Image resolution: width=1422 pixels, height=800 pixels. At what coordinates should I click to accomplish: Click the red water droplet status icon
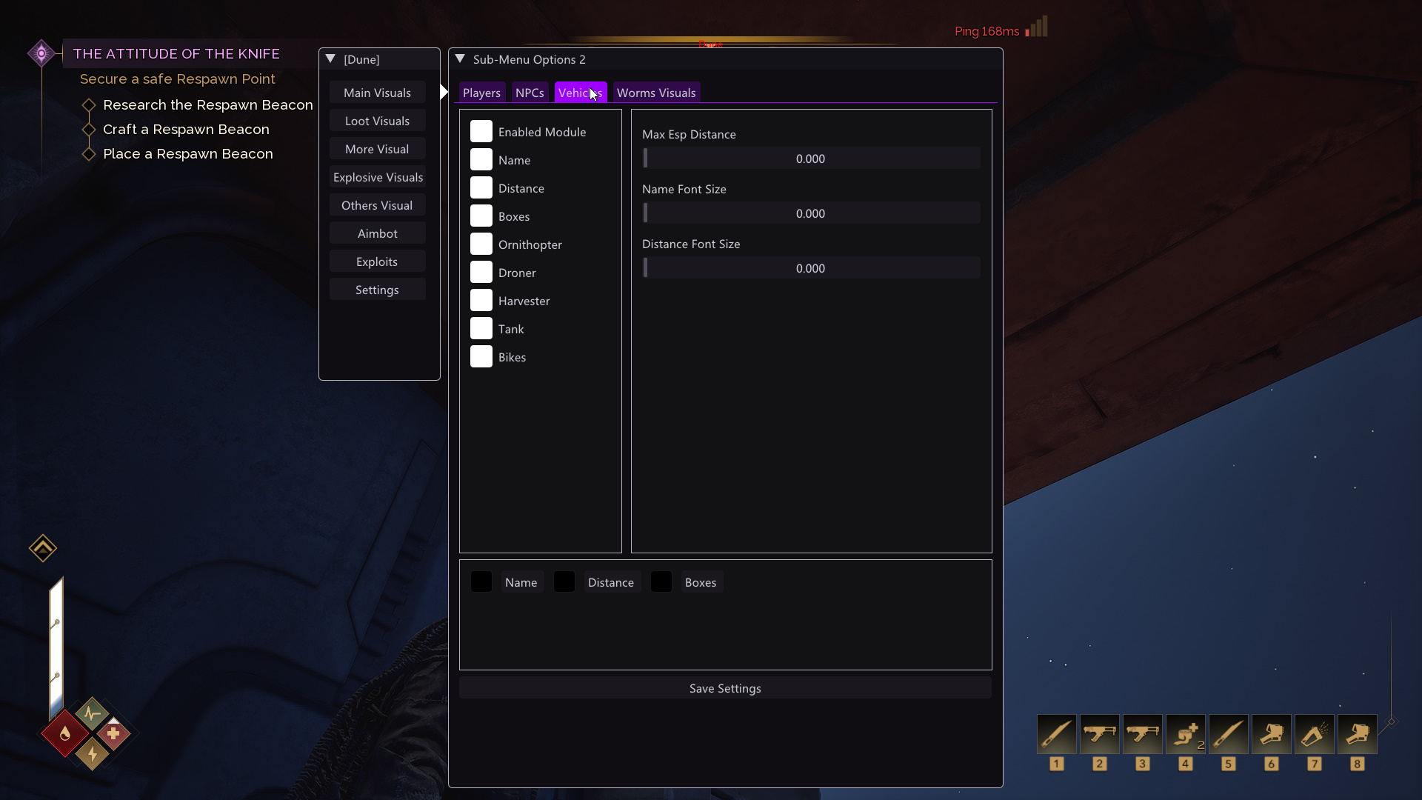(x=65, y=733)
